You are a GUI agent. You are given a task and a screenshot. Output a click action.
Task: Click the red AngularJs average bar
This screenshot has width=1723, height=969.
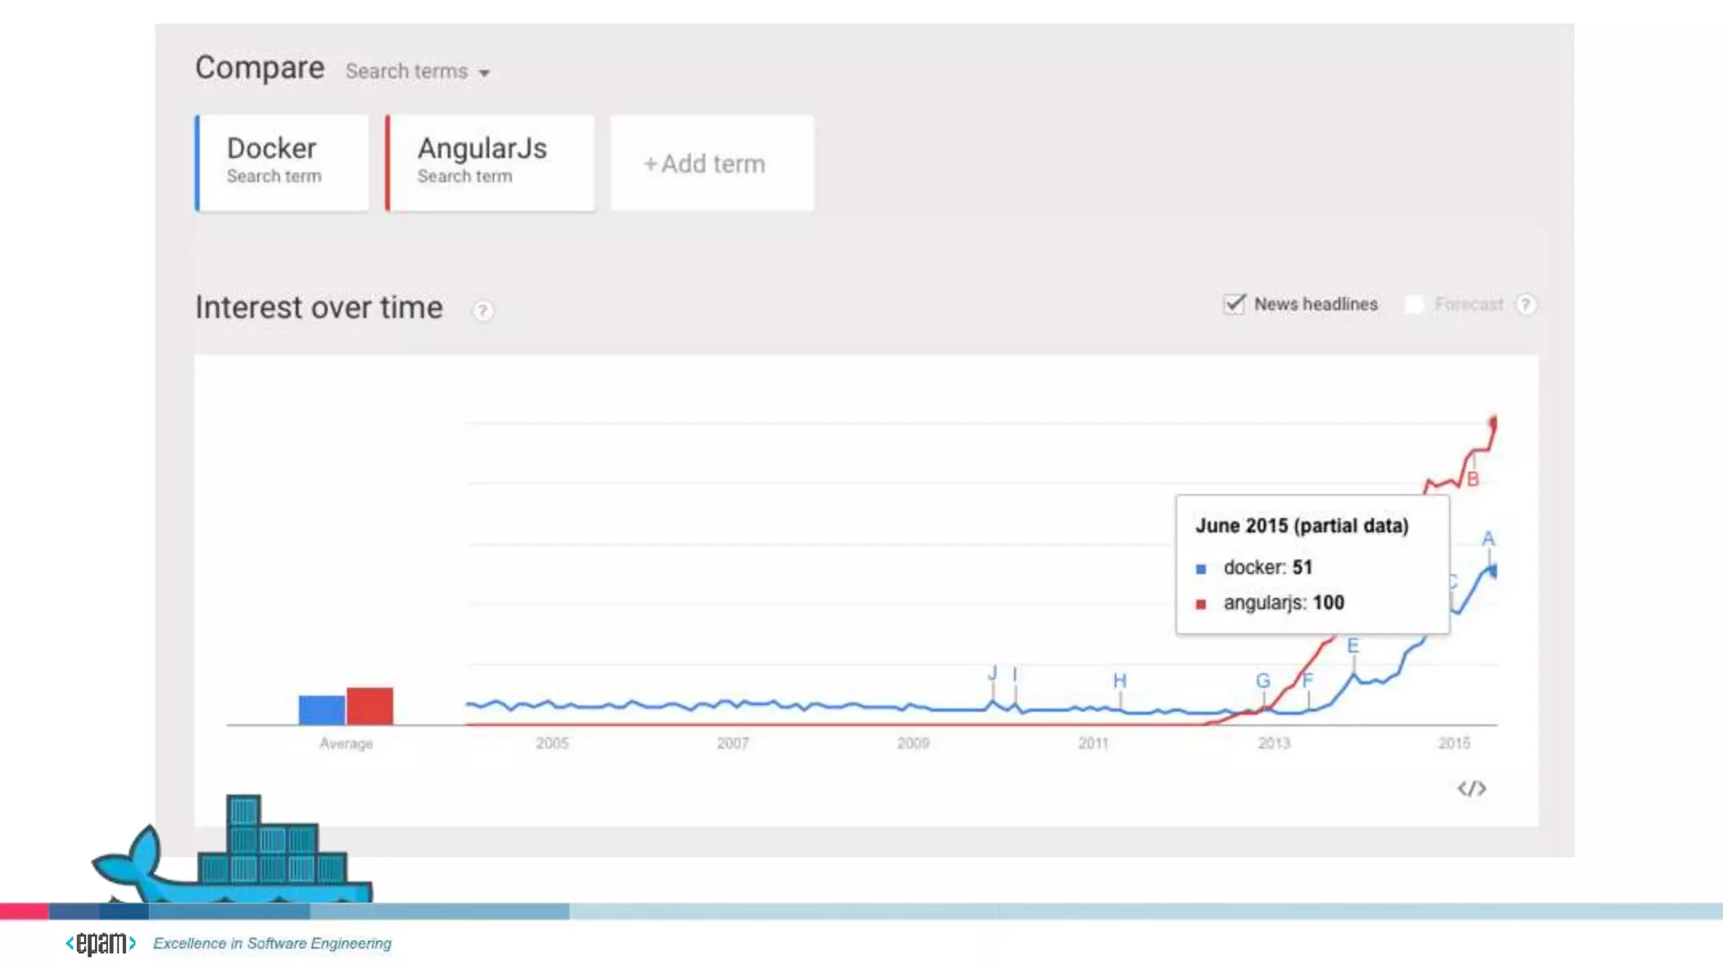coord(370,706)
